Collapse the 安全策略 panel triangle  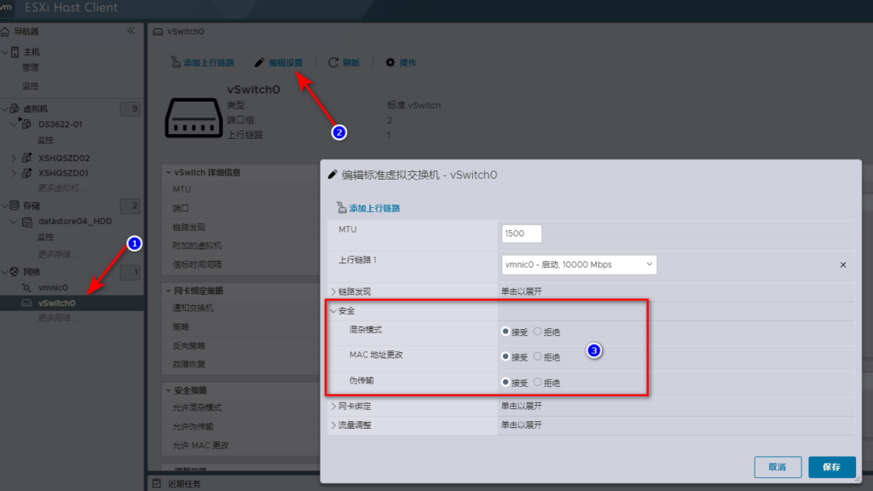(x=168, y=390)
